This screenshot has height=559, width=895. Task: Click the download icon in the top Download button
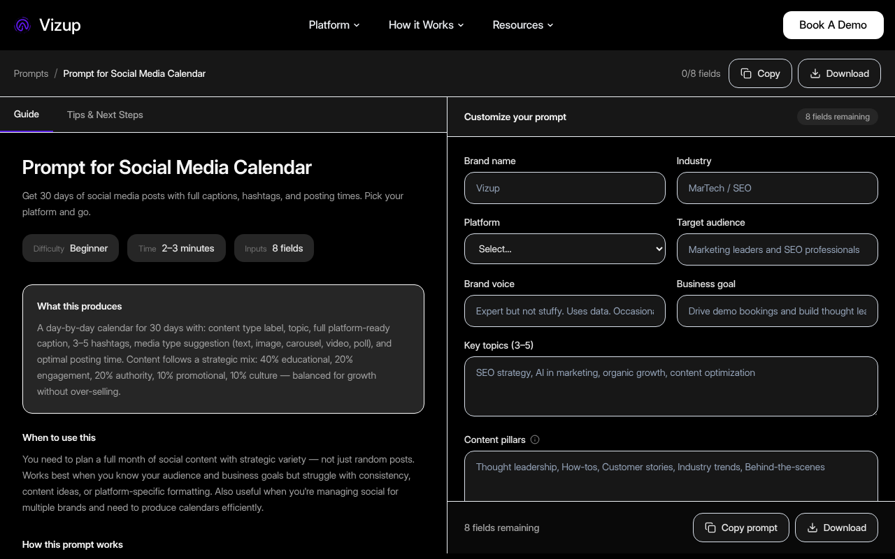click(x=816, y=73)
